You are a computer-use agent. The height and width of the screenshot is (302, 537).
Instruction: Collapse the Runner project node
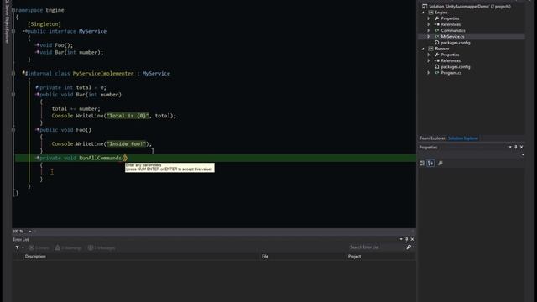tap(423, 49)
